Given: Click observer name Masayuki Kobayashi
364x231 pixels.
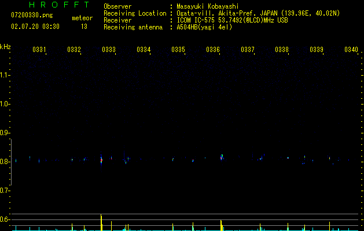Looking at the screenshot, I should tap(208, 6).
